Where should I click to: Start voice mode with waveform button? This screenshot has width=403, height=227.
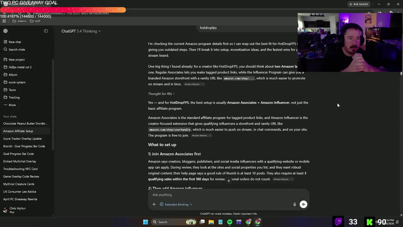[304, 204]
